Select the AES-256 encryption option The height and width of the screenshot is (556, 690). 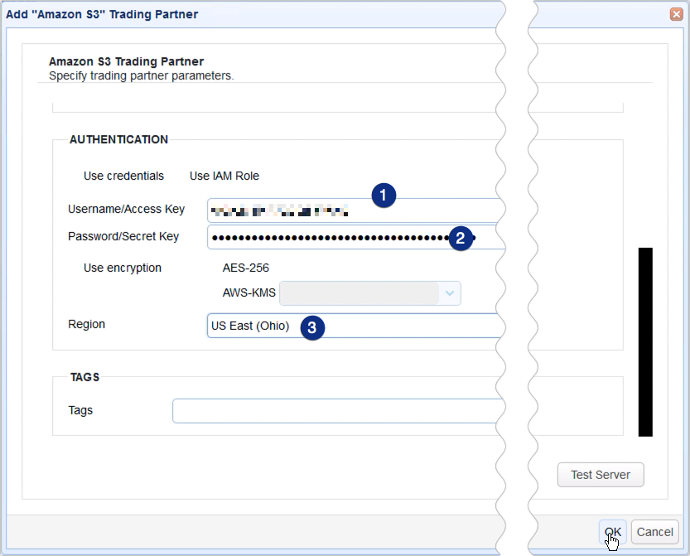point(248,268)
